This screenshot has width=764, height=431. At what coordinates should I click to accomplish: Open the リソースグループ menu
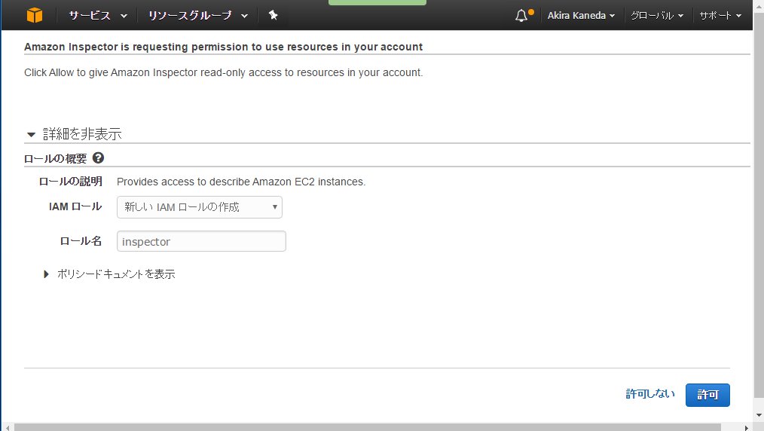tap(198, 15)
